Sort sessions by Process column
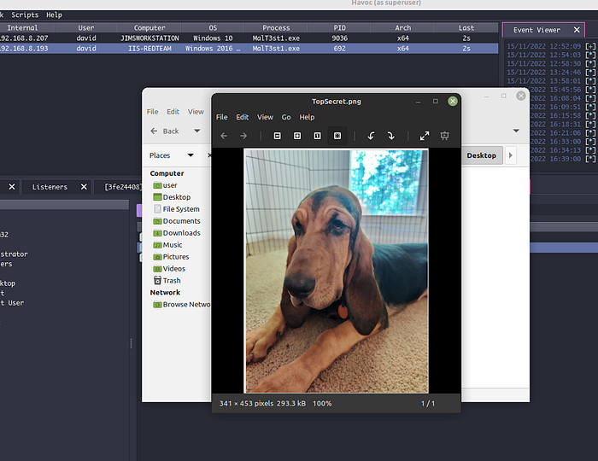Screen dimensions: 598x461 276,28
